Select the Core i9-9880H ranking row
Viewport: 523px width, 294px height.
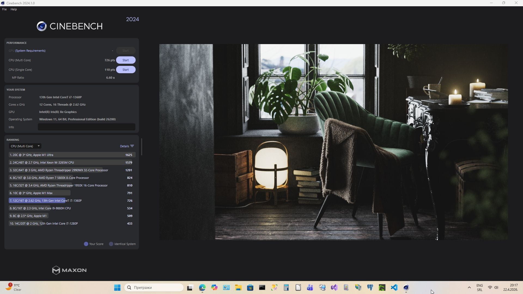(x=72, y=208)
